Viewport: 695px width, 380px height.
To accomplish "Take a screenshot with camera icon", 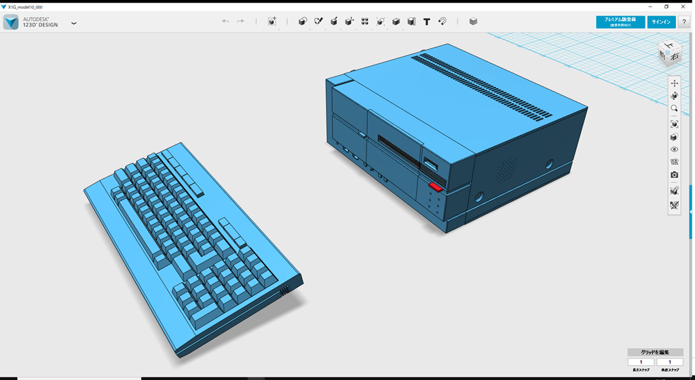I will click(x=674, y=175).
